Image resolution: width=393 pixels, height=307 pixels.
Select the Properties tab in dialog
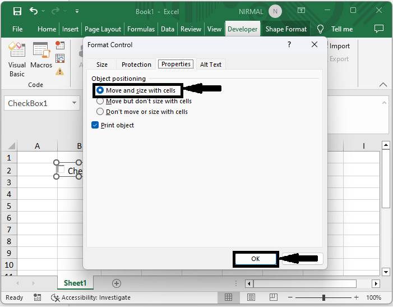click(175, 64)
